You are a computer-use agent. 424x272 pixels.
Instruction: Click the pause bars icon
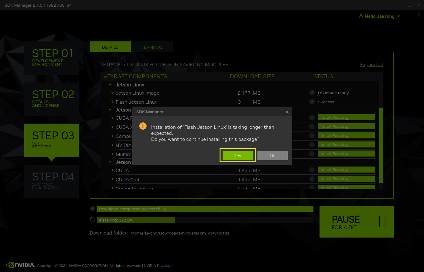click(382, 221)
